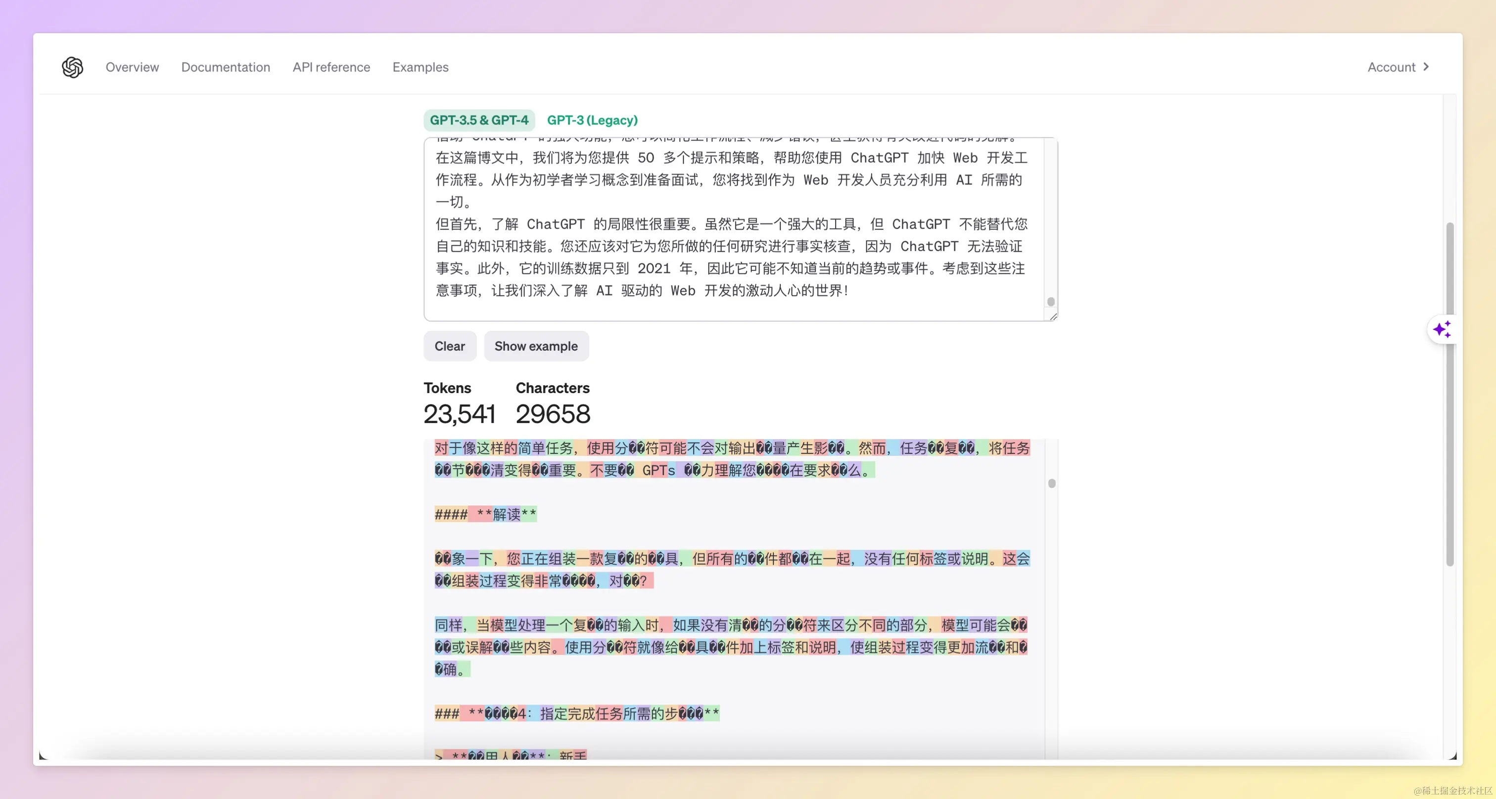Click the text input box scrollbar thumb
This screenshot has width=1496, height=799.
pyautogui.click(x=1051, y=302)
